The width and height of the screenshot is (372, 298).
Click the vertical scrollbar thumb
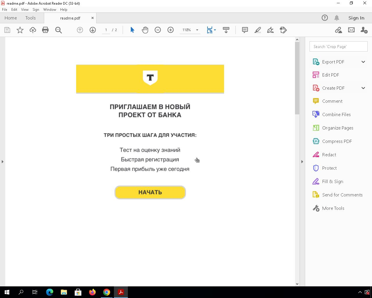pyautogui.click(x=297, y=78)
